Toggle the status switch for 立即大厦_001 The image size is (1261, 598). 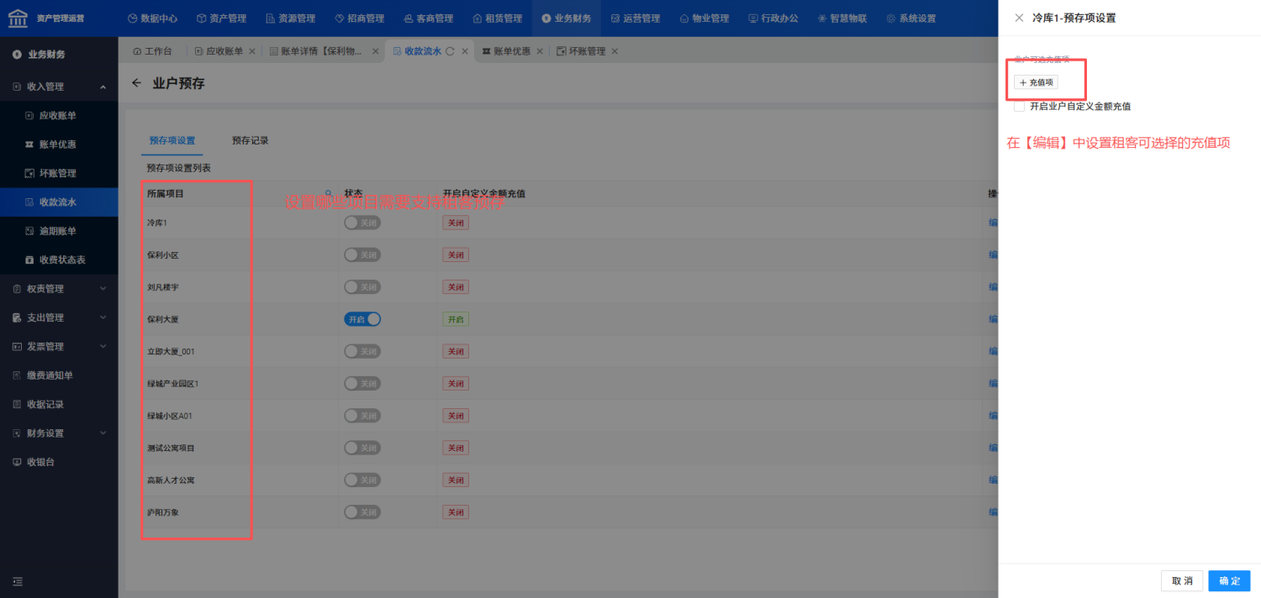(362, 351)
